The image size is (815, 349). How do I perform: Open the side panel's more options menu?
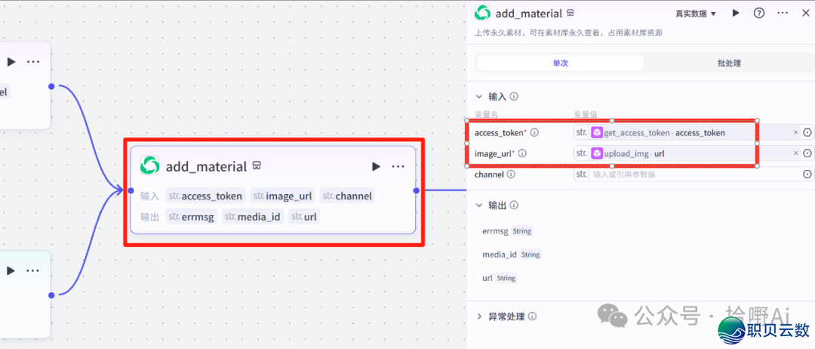tap(783, 13)
